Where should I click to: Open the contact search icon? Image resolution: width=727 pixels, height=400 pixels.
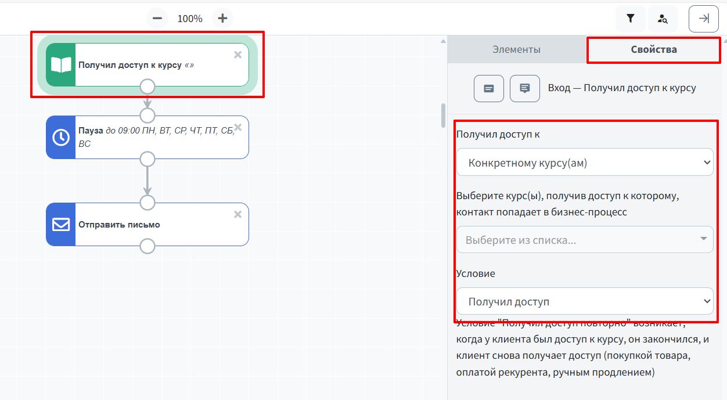[x=663, y=19]
